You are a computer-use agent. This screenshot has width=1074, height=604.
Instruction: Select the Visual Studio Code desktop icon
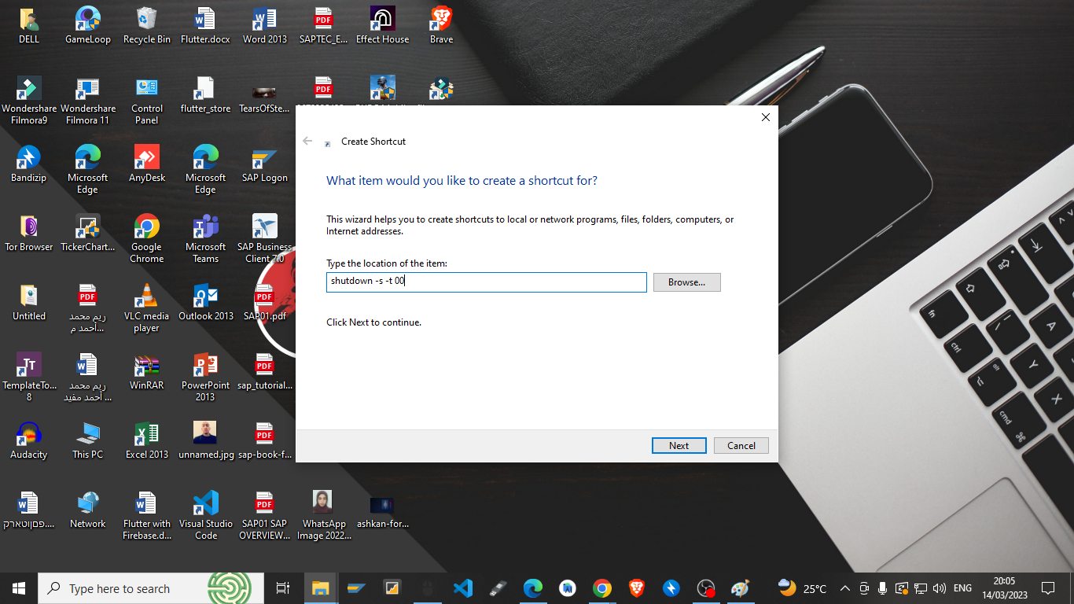point(205,515)
